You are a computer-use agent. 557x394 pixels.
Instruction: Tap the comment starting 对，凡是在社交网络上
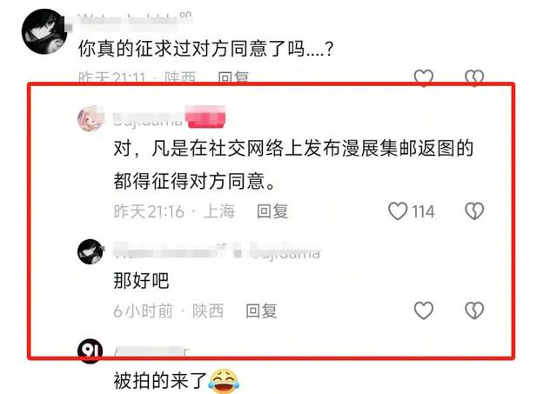click(x=293, y=164)
